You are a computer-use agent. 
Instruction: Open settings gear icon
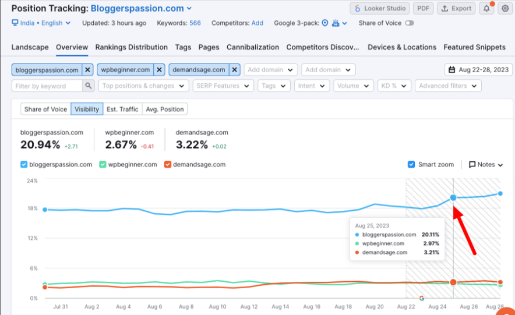[505, 9]
